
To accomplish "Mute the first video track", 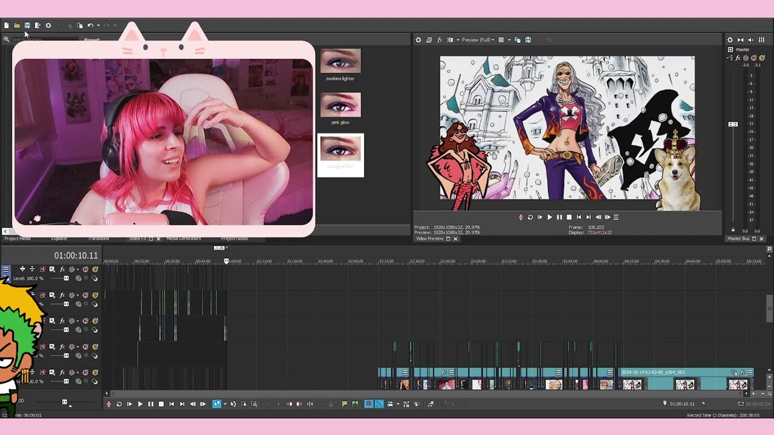I will coord(85,269).
